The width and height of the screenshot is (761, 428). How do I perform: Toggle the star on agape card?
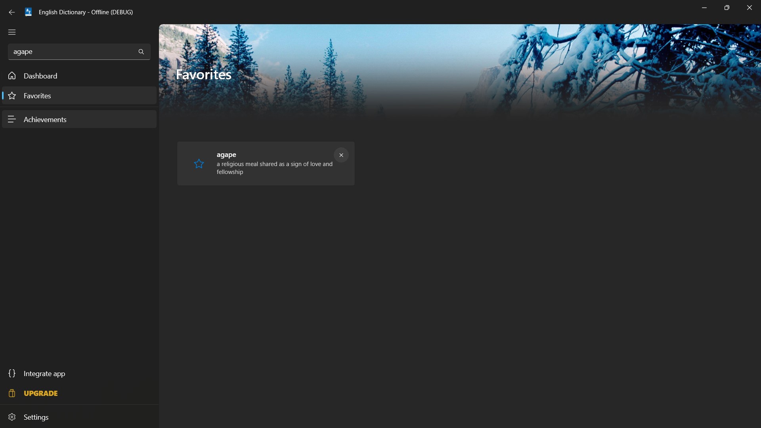199,164
